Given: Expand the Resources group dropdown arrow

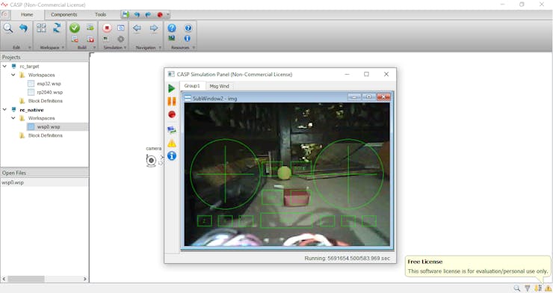Looking at the screenshot, I should tap(194, 48).
